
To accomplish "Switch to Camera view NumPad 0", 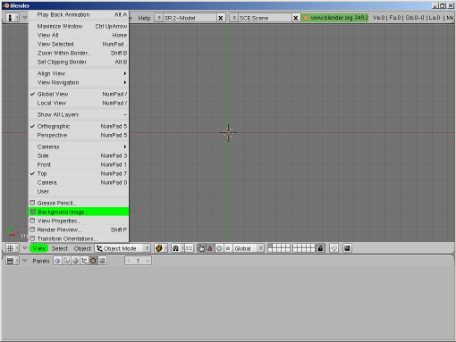I will click(79, 182).
